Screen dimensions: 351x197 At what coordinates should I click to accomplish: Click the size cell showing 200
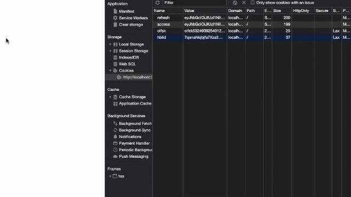tap(282, 18)
